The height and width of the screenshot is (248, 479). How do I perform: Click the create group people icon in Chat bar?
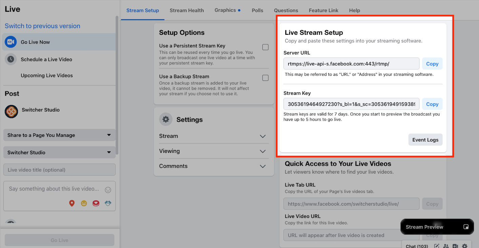click(446, 246)
